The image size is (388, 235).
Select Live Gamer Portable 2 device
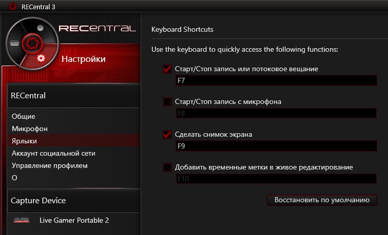(x=74, y=220)
